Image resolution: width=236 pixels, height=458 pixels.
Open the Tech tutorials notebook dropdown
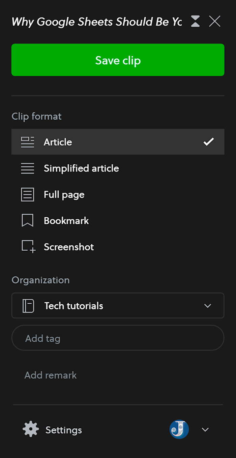118,306
